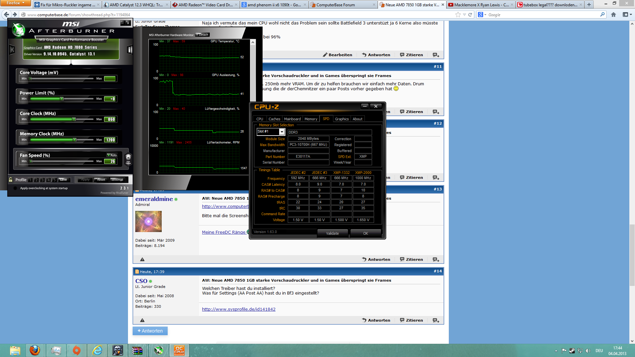Click the profile lock icon

[11, 179]
